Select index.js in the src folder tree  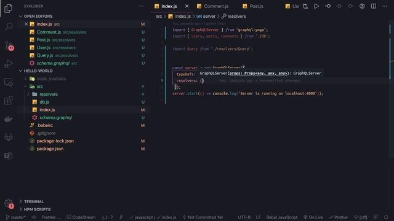47,110
